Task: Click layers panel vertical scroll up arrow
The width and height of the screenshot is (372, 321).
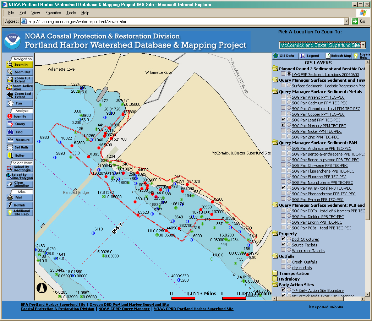Action: click(367, 62)
